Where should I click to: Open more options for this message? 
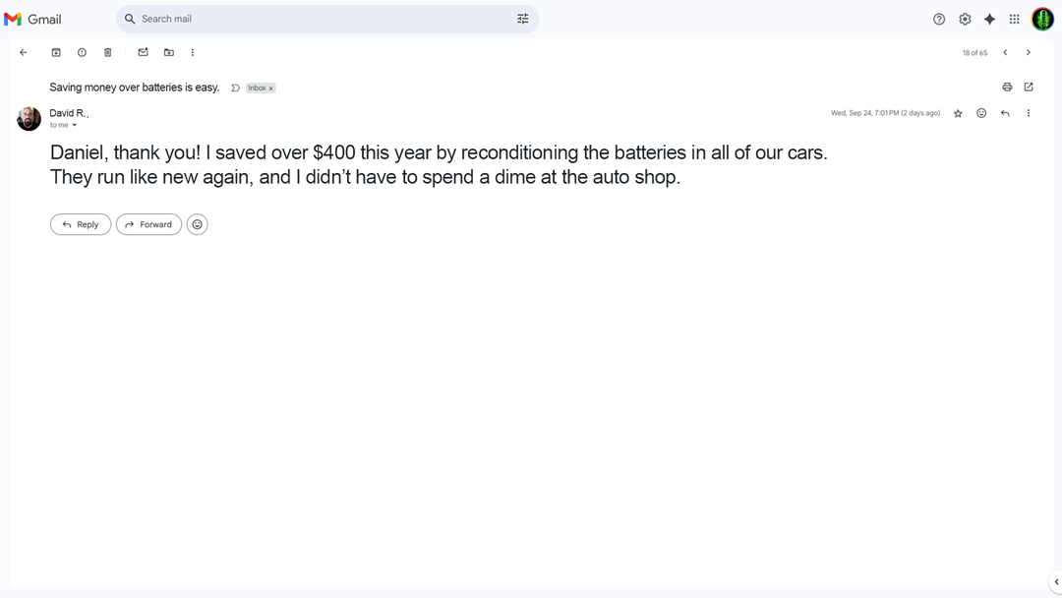coord(1029,113)
